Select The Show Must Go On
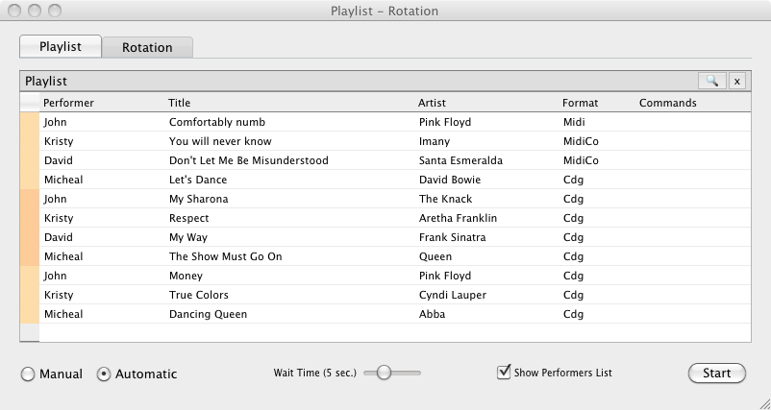771x410 pixels. tap(225, 256)
